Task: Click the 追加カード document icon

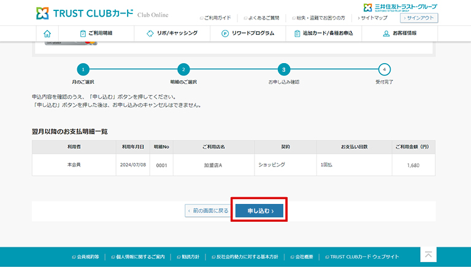Action: pyautogui.click(x=297, y=34)
